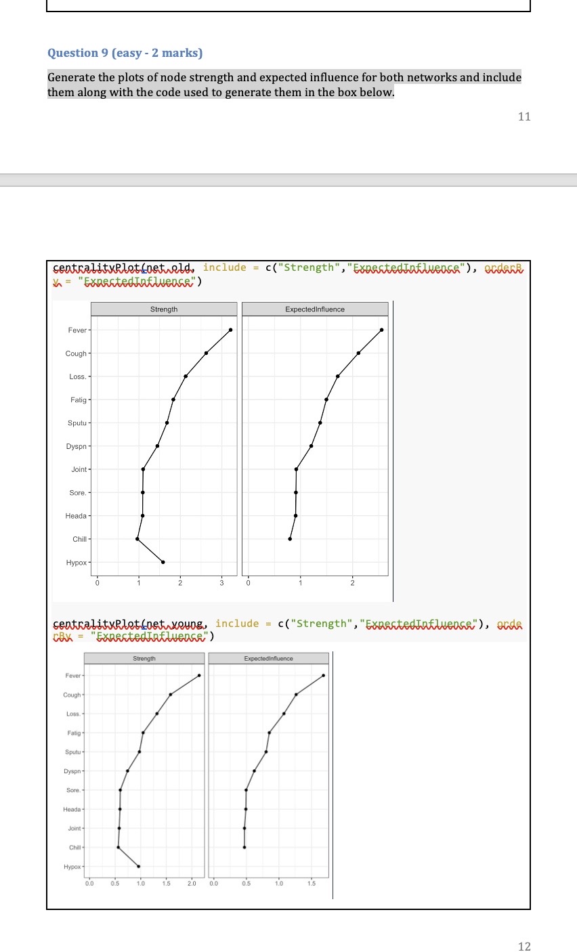Click page number 12
Screen dimensions: 577x952
[x=524, y=947]
